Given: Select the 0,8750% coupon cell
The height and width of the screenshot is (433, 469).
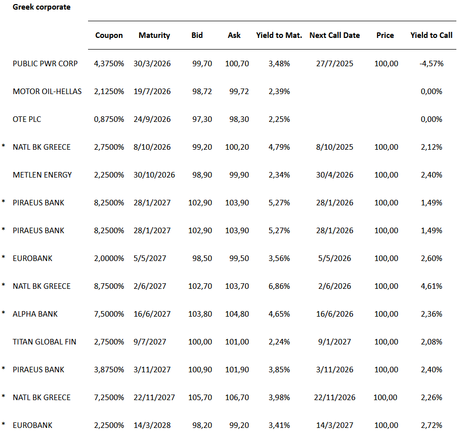Looking at the screenshot, I should coord(109,119).
